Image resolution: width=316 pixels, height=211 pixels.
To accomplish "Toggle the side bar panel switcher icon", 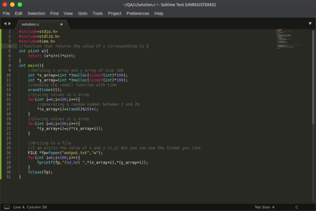I will (7, 207).
